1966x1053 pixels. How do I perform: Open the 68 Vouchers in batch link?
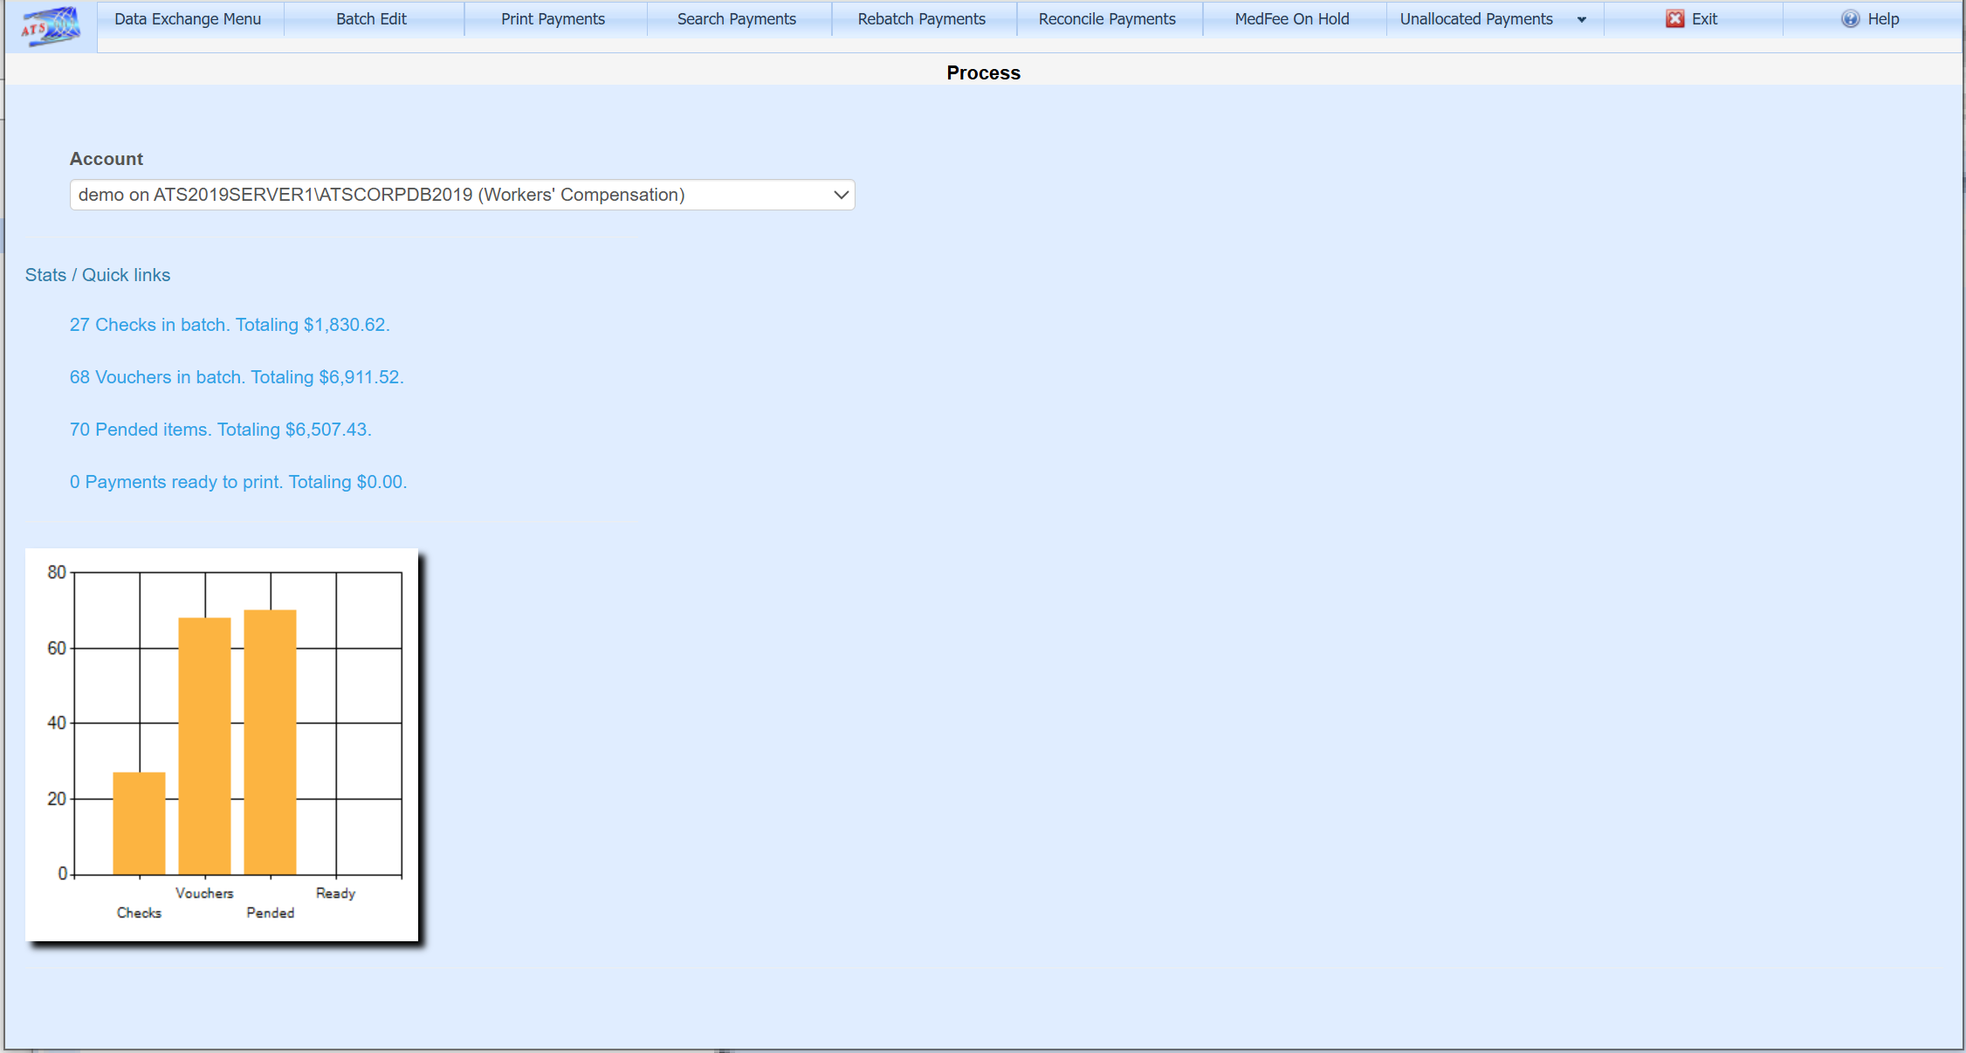point(237,377)
